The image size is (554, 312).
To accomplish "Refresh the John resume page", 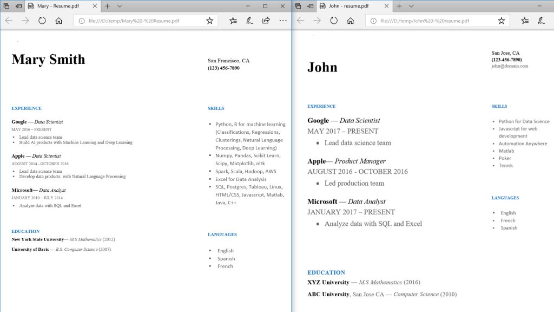I will pyautogui.click(x=334, y=21).
